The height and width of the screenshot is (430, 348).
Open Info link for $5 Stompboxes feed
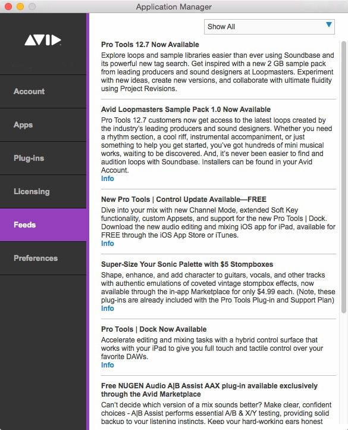(108, 309)
